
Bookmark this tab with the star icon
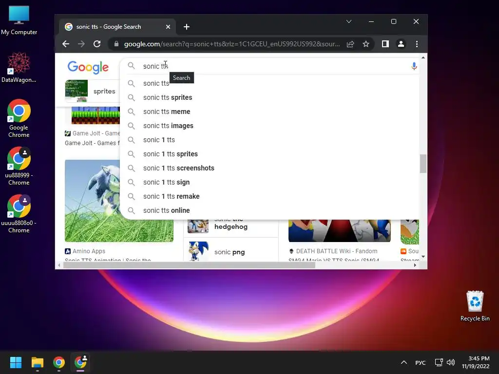coord(366,44)
